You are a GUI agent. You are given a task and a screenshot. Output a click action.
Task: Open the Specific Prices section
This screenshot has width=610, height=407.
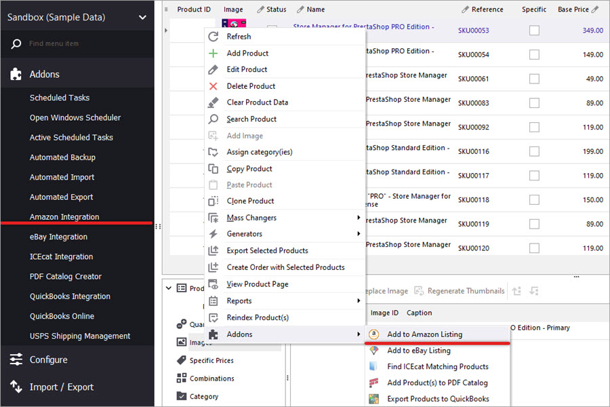pos(211,361)
